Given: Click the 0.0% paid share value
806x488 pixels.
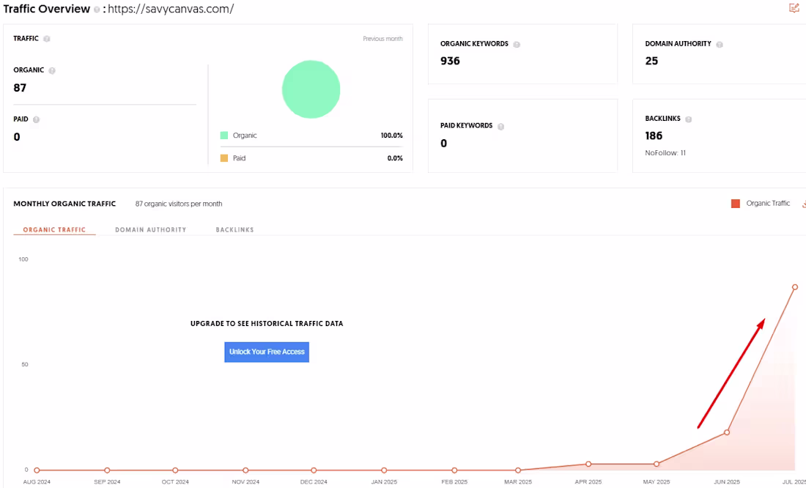Looking at the screenshot, I should click(x=395, y=158).
